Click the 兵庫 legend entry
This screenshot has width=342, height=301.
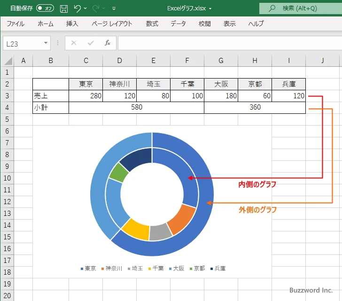pos(218,269)
